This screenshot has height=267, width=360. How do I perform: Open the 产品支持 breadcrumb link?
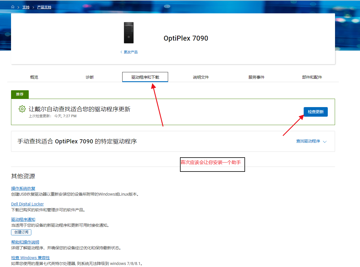point(44,7)
